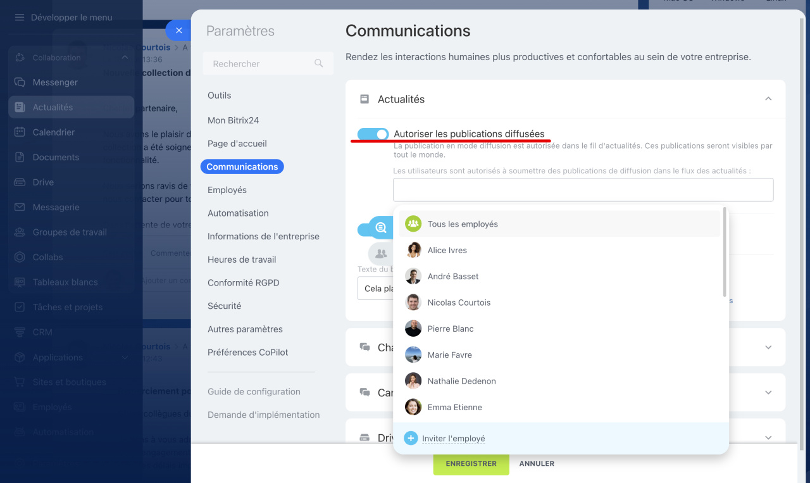Click the Messenger sidebar icon

pos(20,82)
